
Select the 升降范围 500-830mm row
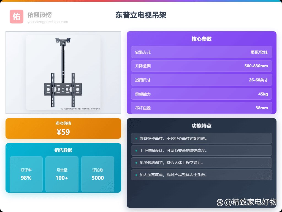(201, 66)
